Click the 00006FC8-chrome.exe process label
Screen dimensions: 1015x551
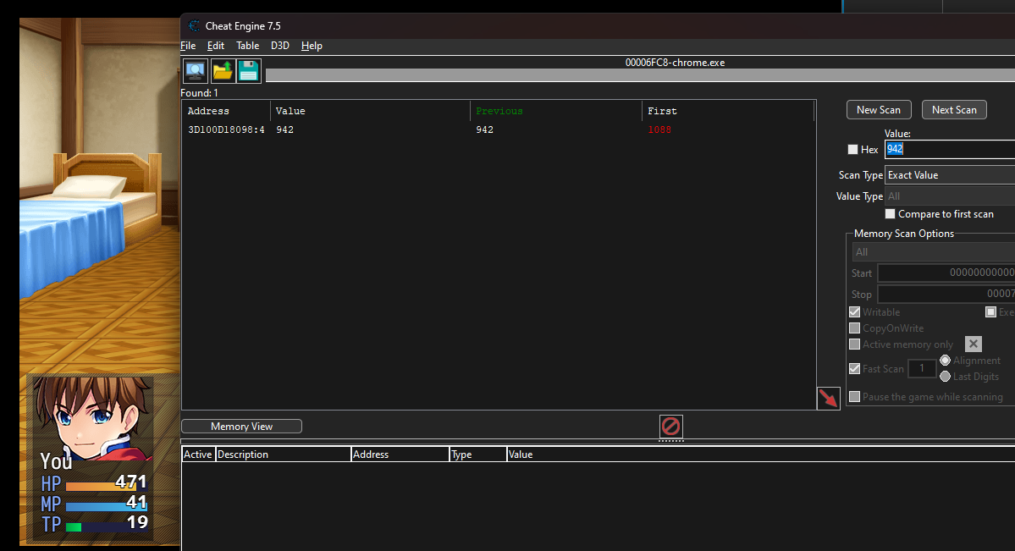tap(675, 62)
